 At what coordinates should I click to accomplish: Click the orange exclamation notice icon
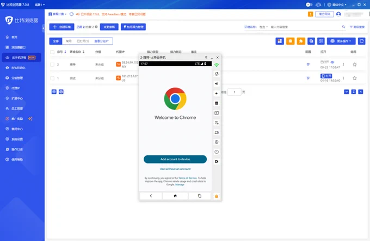point(311,14)
